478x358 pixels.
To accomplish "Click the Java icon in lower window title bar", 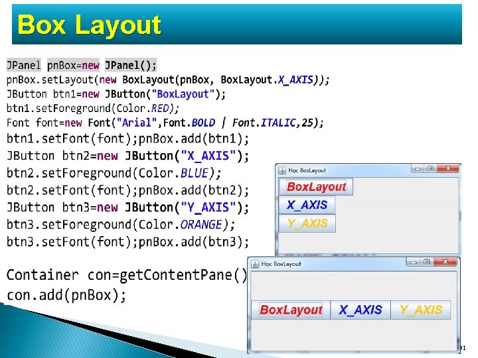I will pyautogui.click(x=255, y=264).
